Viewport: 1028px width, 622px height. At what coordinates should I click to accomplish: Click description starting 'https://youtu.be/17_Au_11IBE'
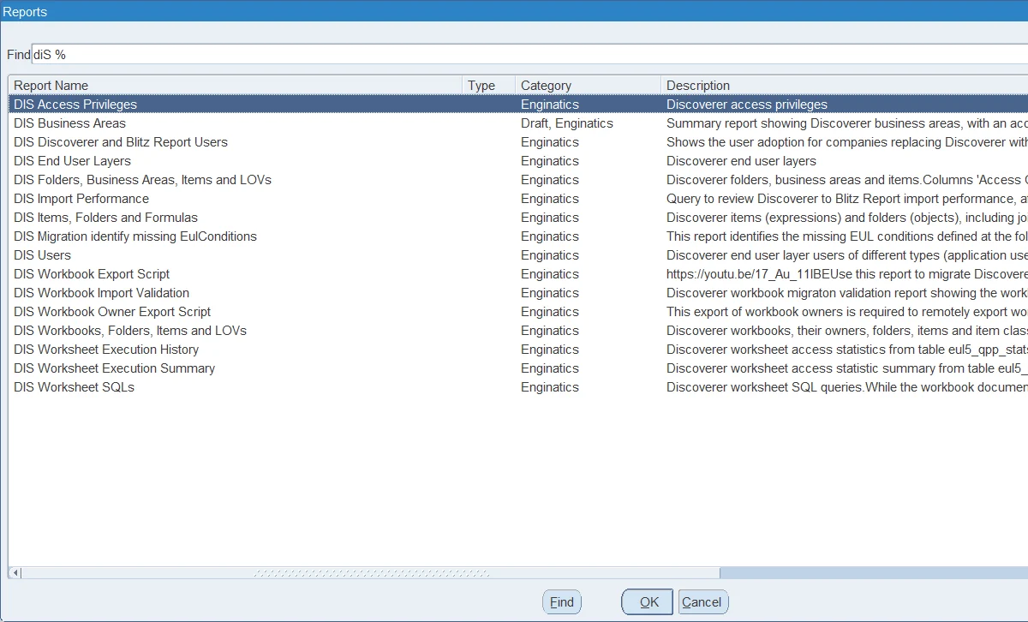click(847, 274)
